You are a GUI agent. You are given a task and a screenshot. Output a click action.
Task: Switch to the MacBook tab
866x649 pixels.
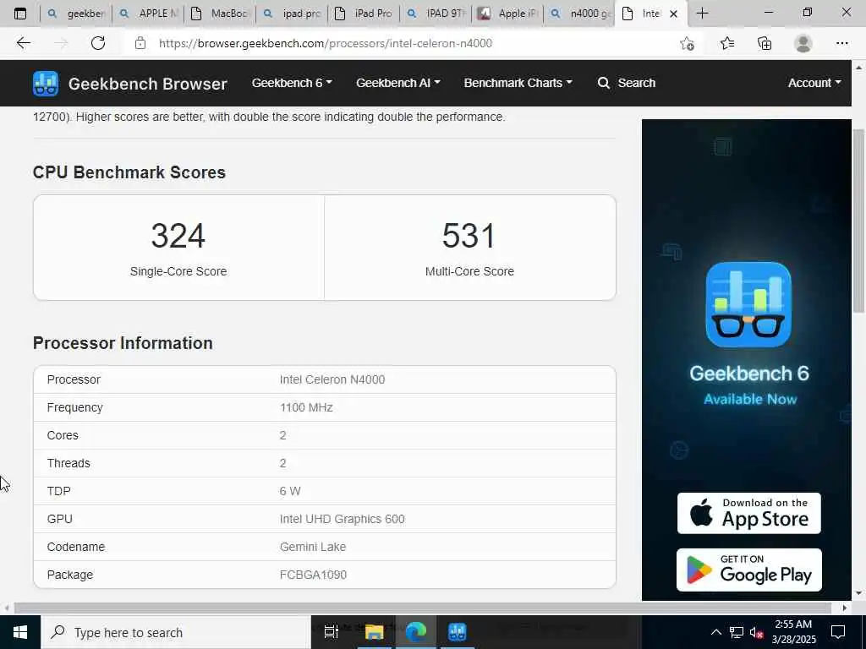click(x=219, y=14)
